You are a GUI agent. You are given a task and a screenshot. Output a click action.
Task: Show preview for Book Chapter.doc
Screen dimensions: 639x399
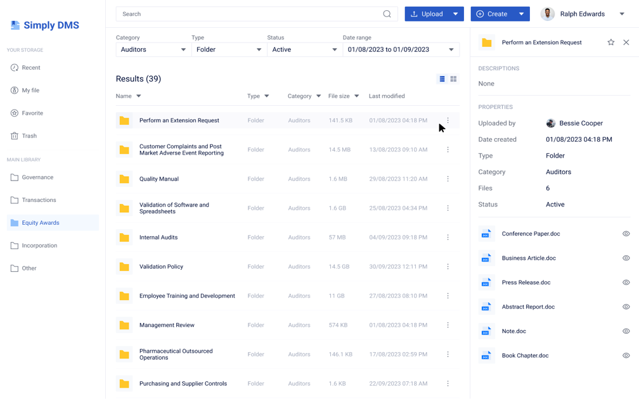[x=626, y=355]
